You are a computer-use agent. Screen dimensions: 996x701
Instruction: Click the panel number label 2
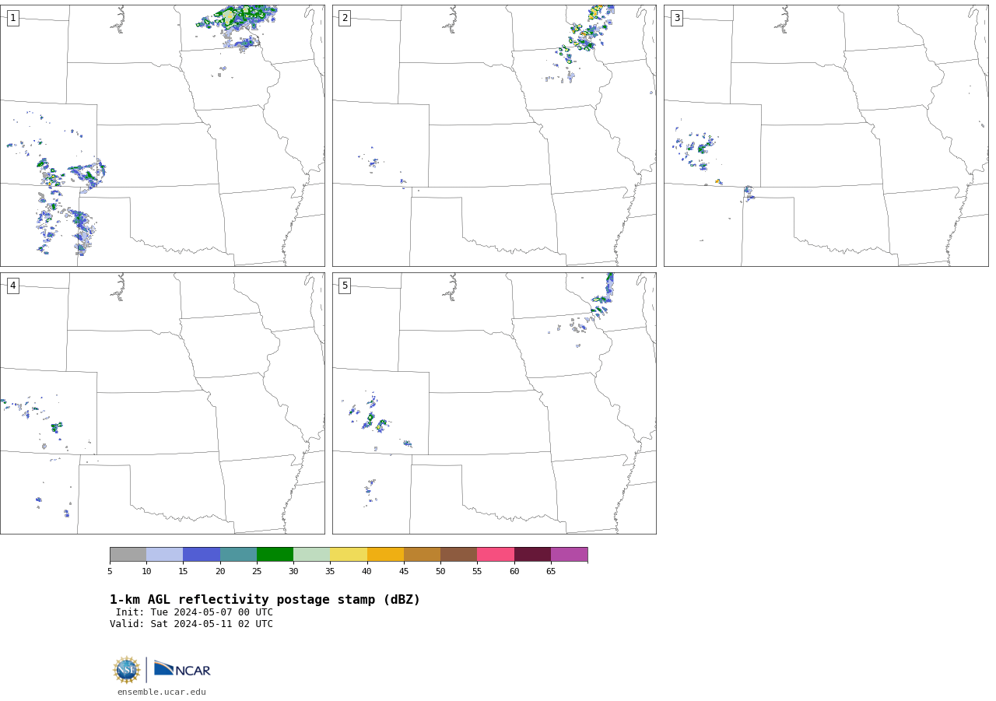pos(345,18)
